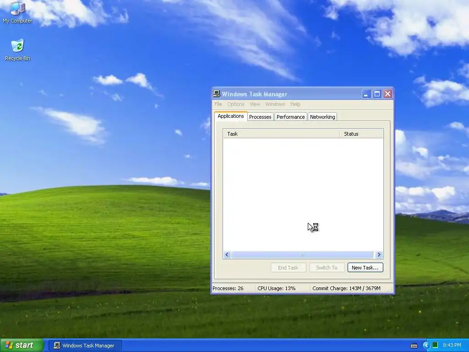Click the Commit Charge status text
This screenshot has height=352, width=469.
pyautogui.click(x=346, y=288)
